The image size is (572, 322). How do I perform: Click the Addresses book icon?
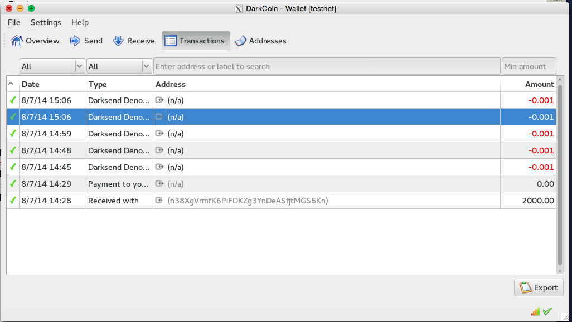pos(240,41)
